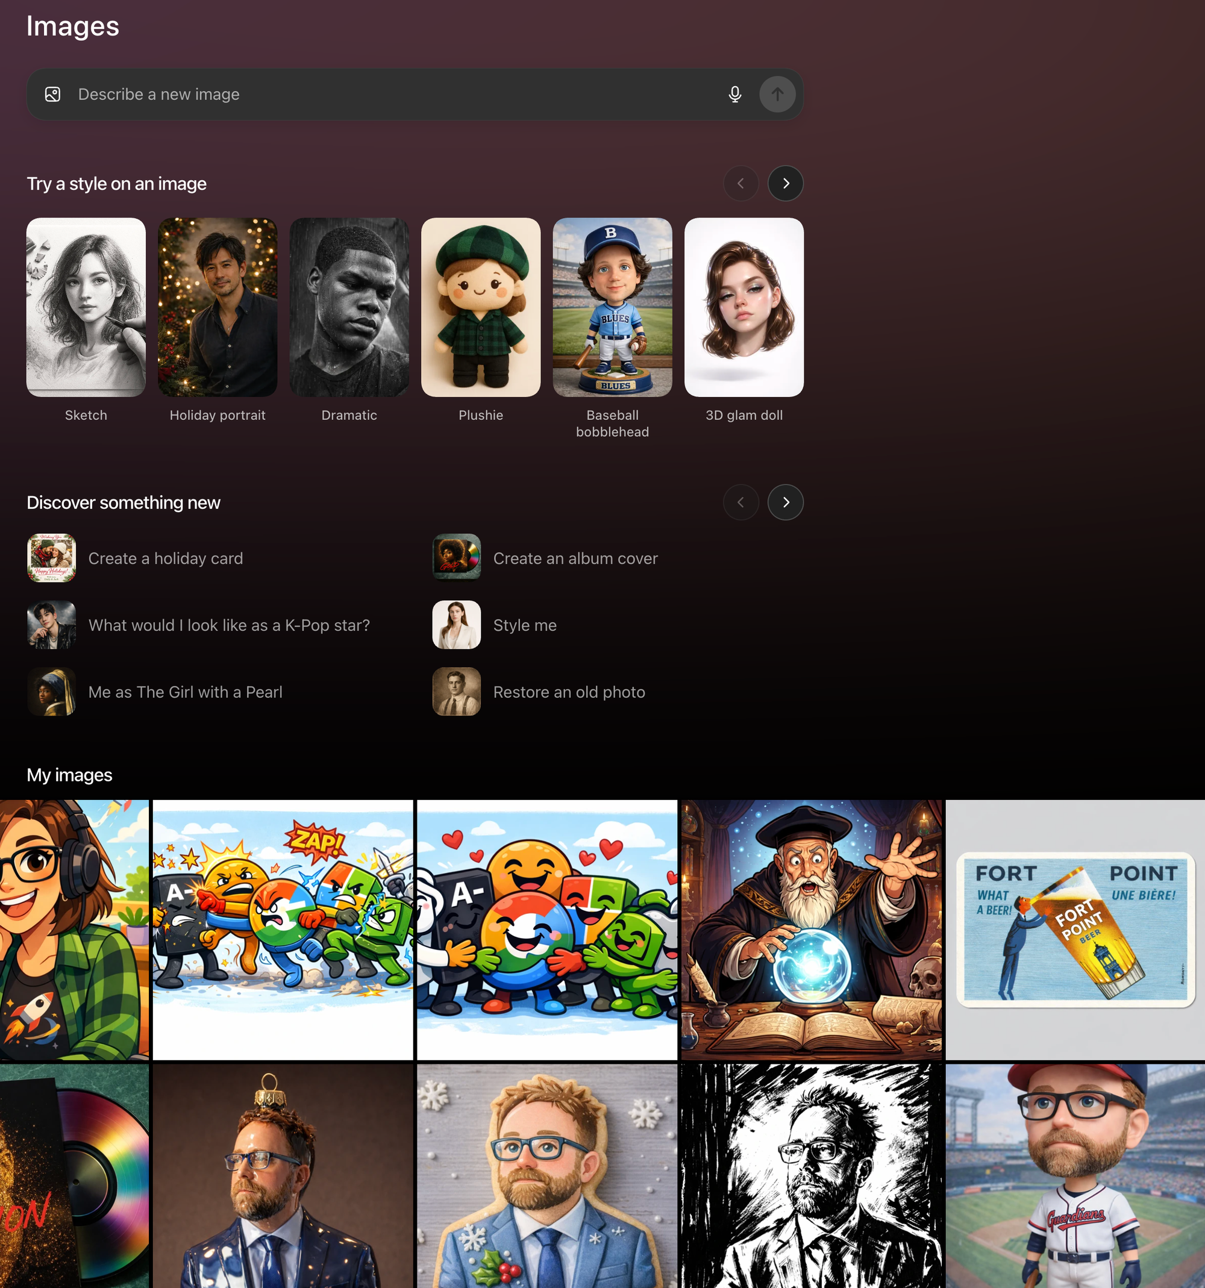The image size is (1205, 1288).
Task: Focus the Describe a new image field
Action: 389,95
